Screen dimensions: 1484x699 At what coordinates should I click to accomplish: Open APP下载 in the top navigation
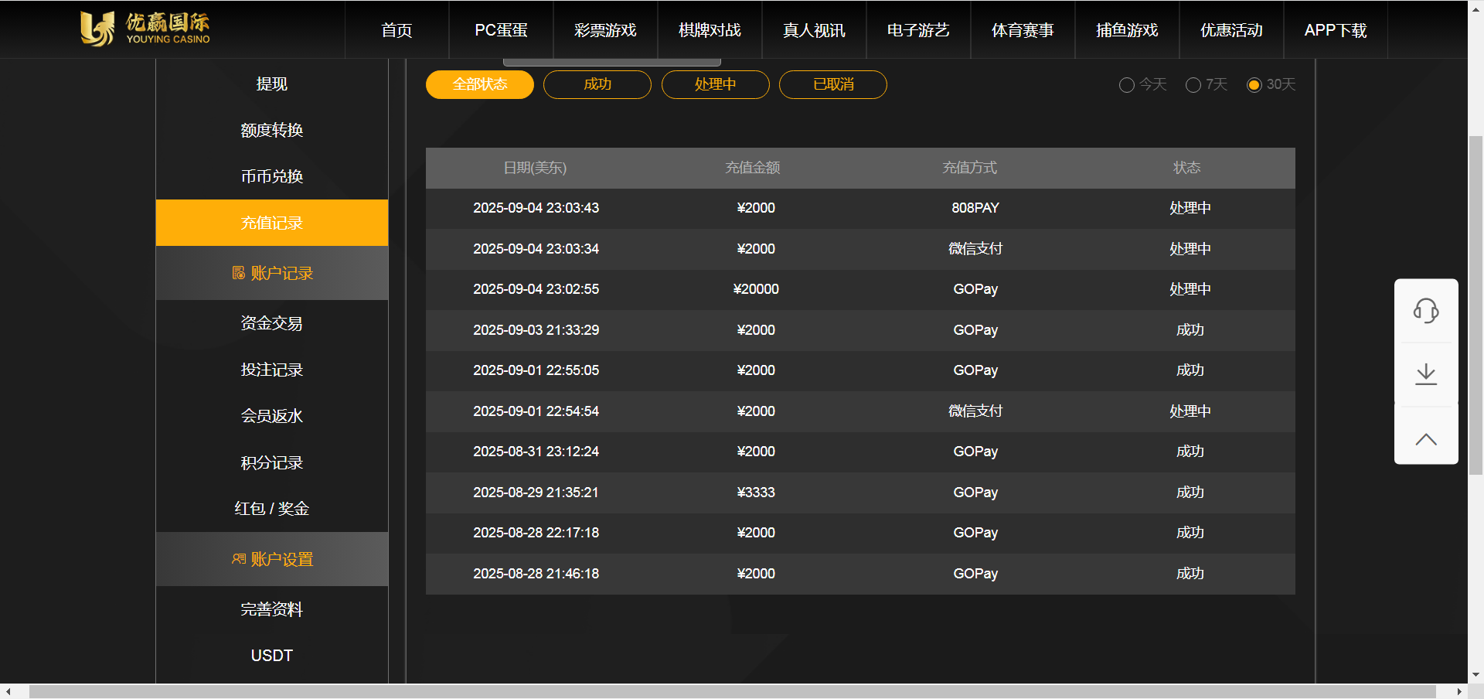(1336, 30)
